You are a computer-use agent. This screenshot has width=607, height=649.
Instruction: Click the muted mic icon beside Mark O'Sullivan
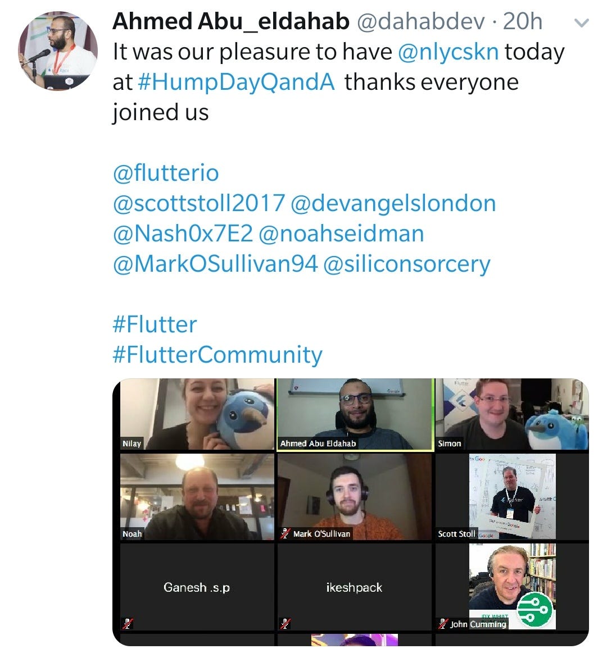284,533
